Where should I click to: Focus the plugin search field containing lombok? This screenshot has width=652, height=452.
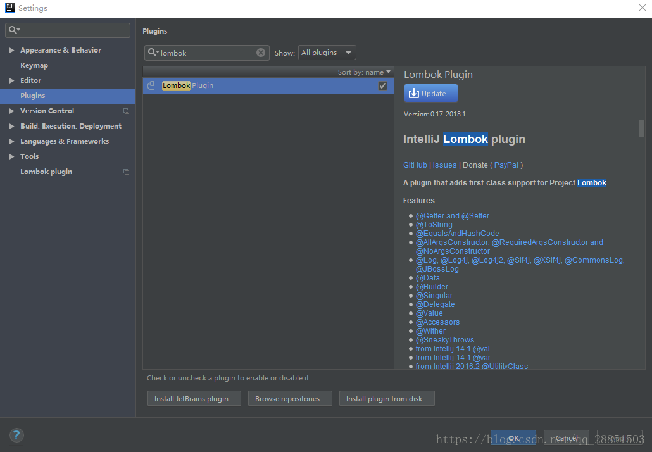click(206, 53)
